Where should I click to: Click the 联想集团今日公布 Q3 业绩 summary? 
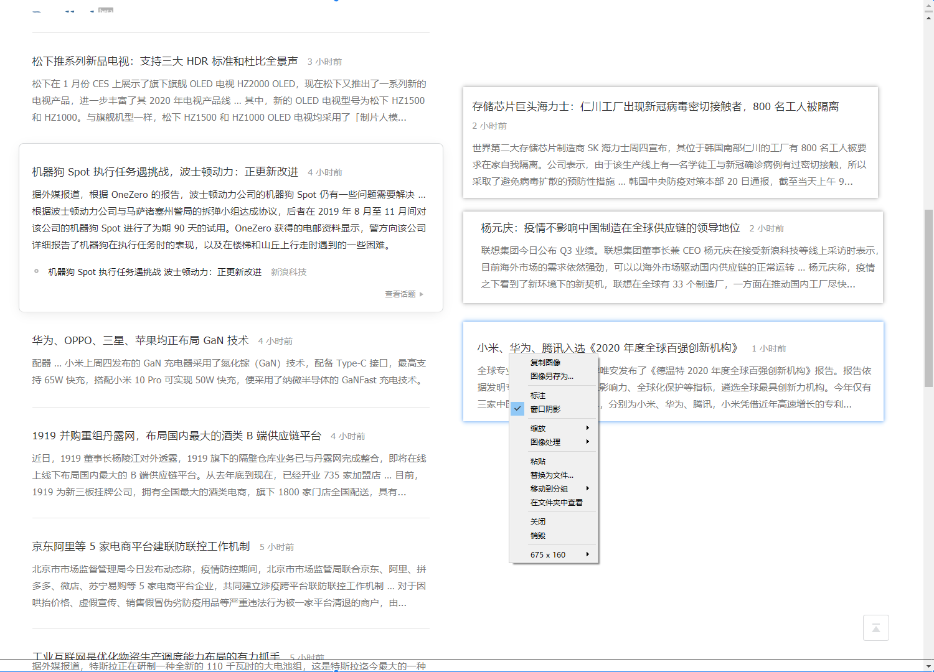(x=679, y=267)
